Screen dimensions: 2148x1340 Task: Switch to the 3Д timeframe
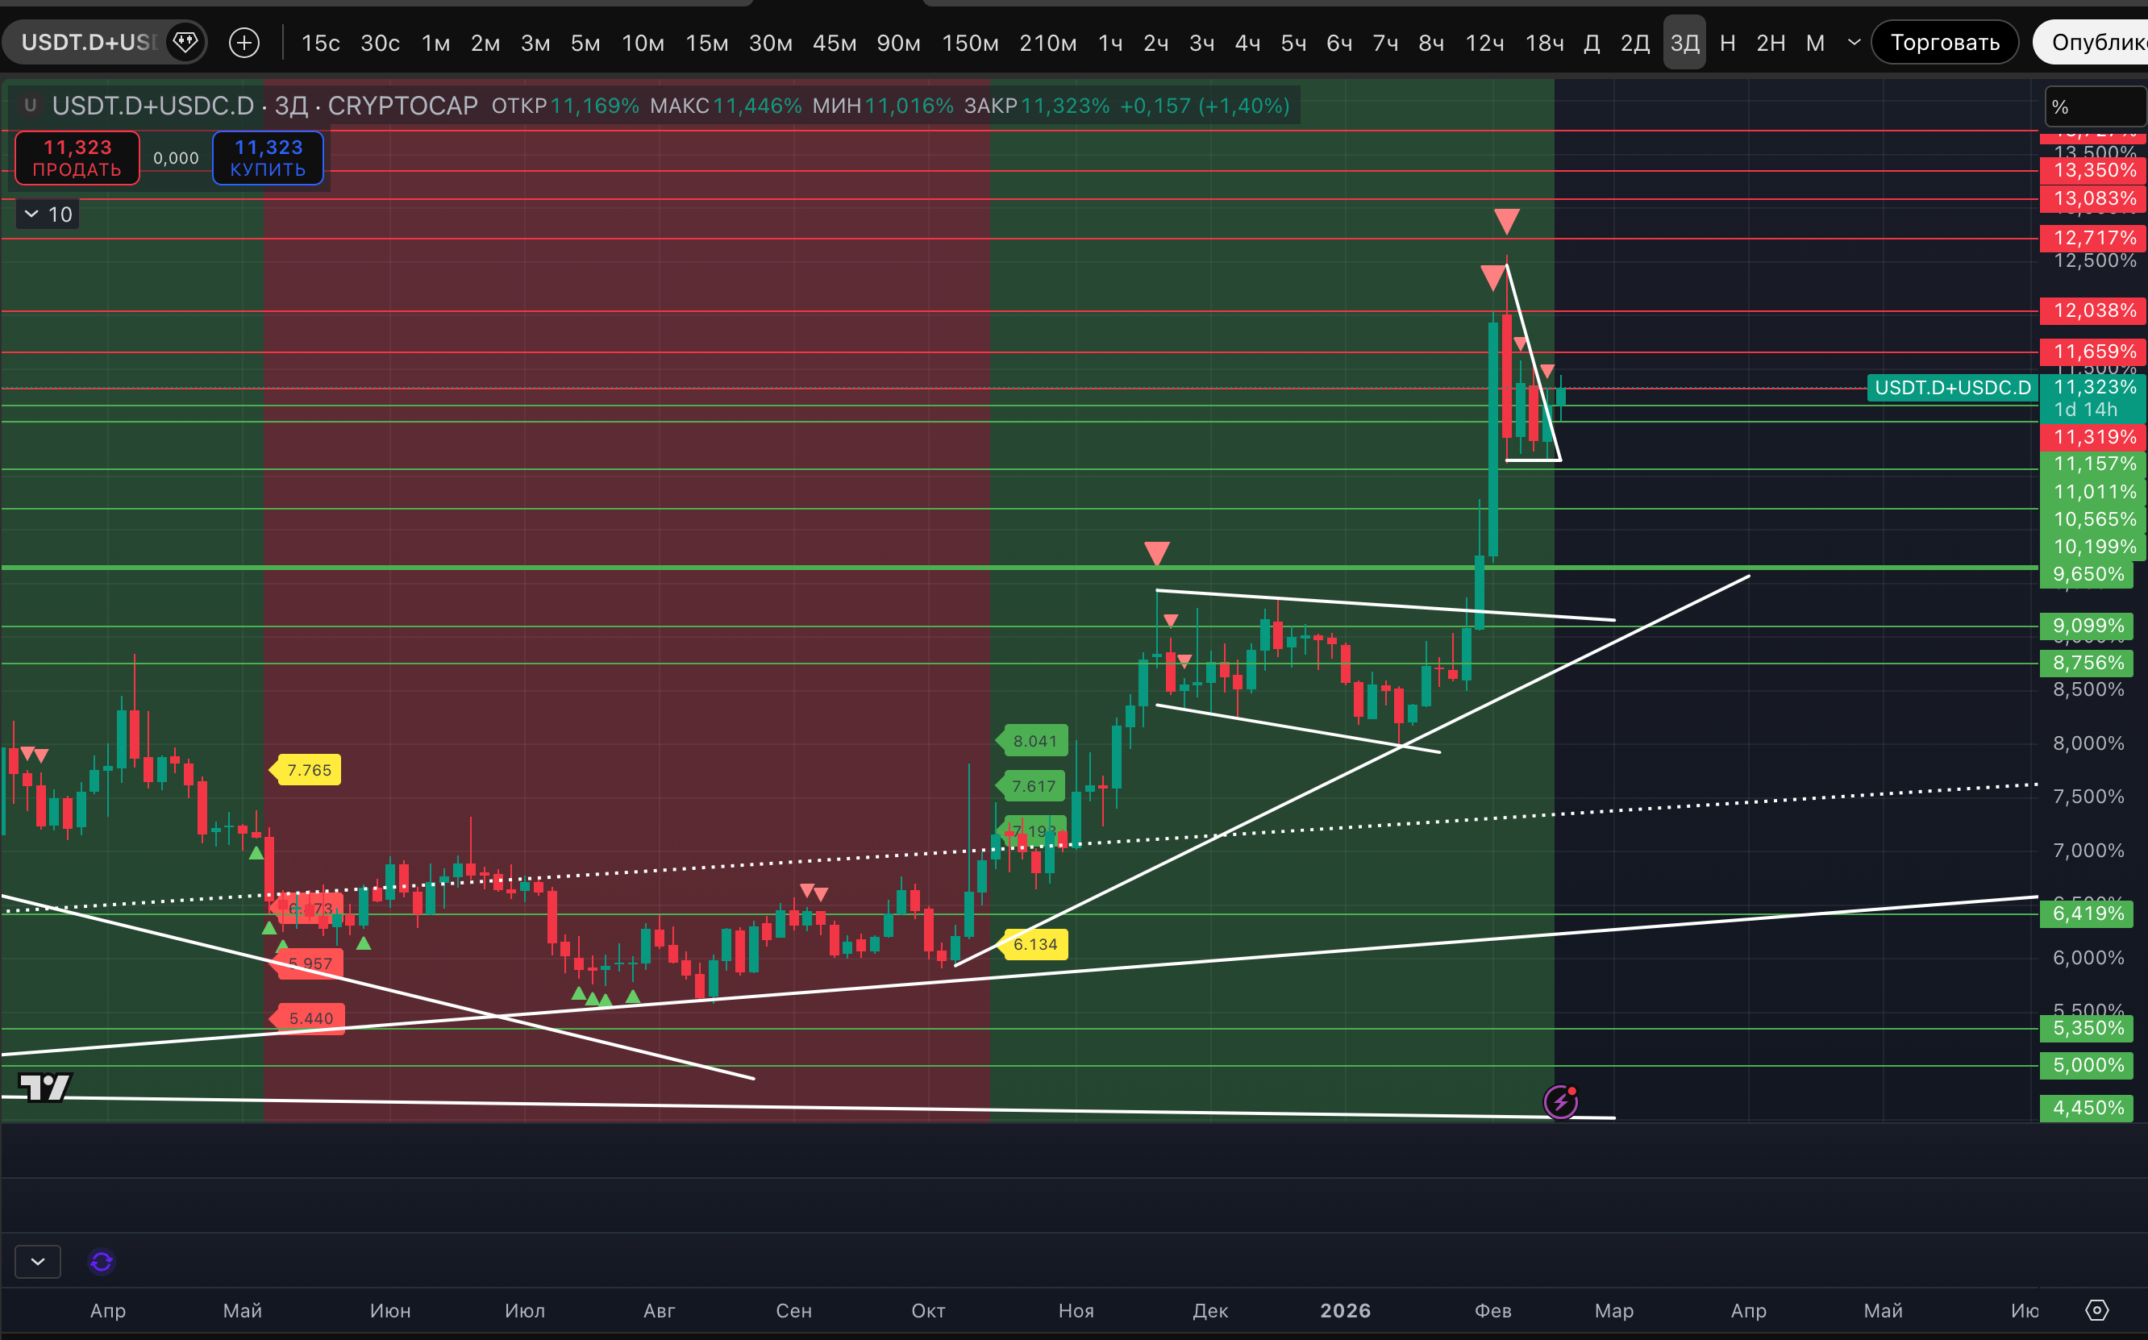point(1684,43)
